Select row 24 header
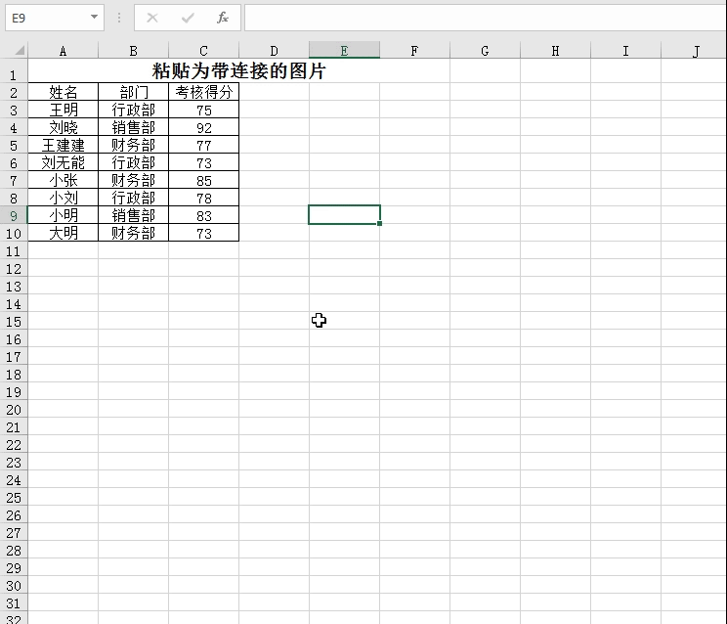727x624 pixels. (14, 479)
